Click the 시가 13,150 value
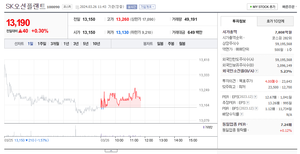The image size is (300, 154). tap(89, 33)
